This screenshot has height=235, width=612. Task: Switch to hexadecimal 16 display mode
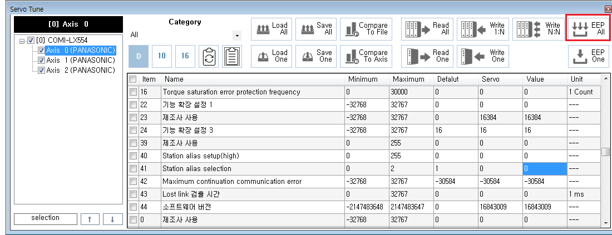pyautogui.click(x=185, y=56)
